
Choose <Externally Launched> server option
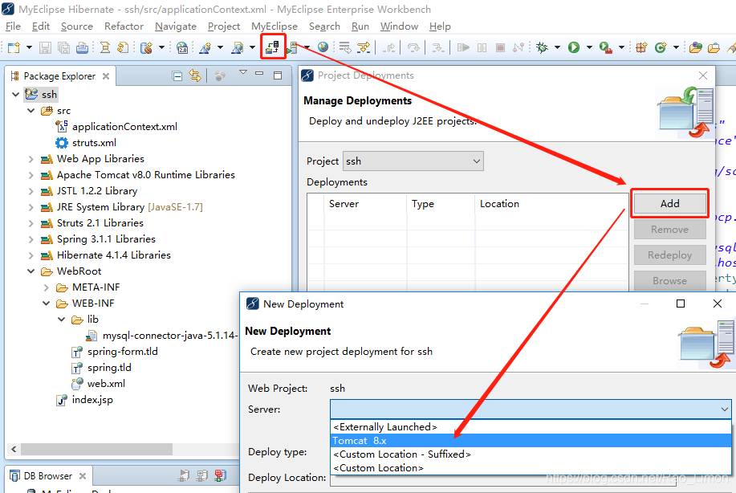[x=531, y=427]
